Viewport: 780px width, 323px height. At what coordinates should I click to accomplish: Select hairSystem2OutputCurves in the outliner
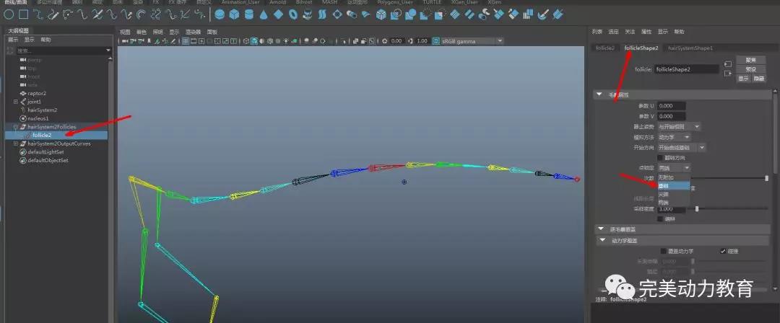pos(64,143)
